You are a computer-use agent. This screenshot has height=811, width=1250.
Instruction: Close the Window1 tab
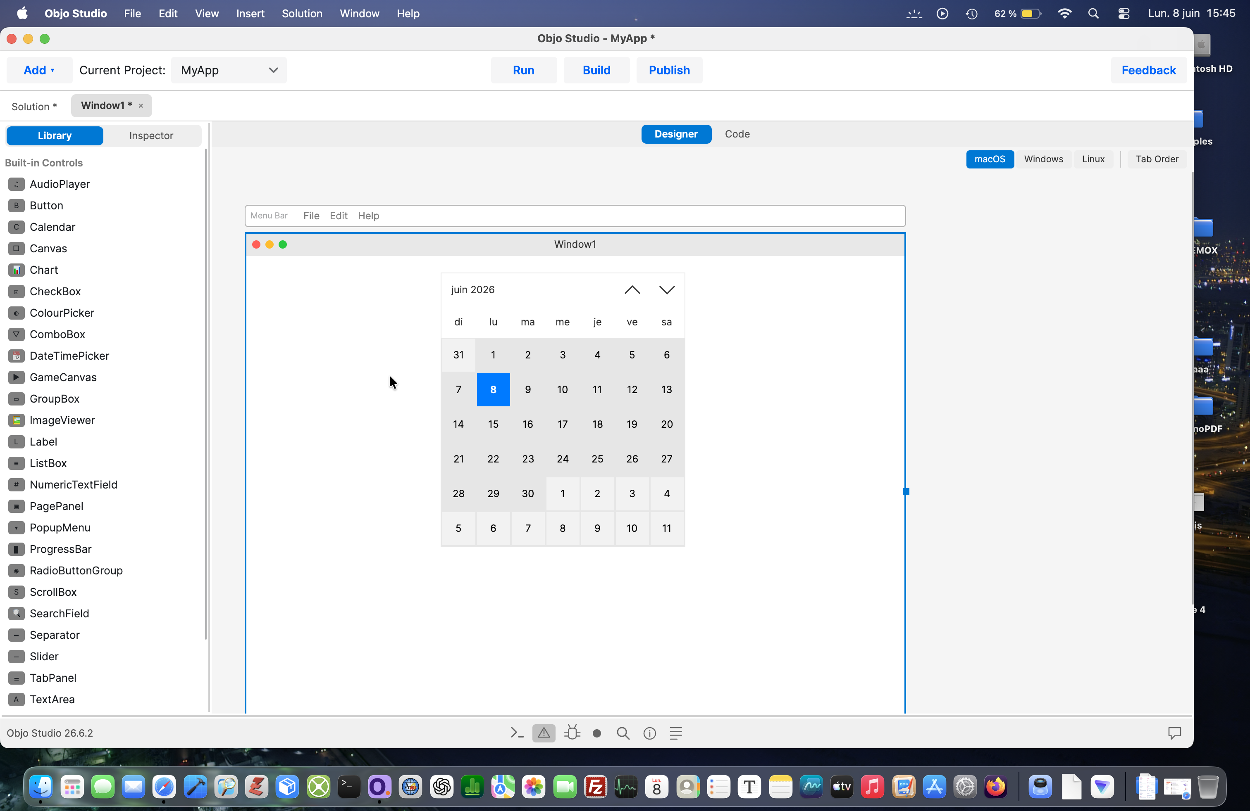(141, 106)
